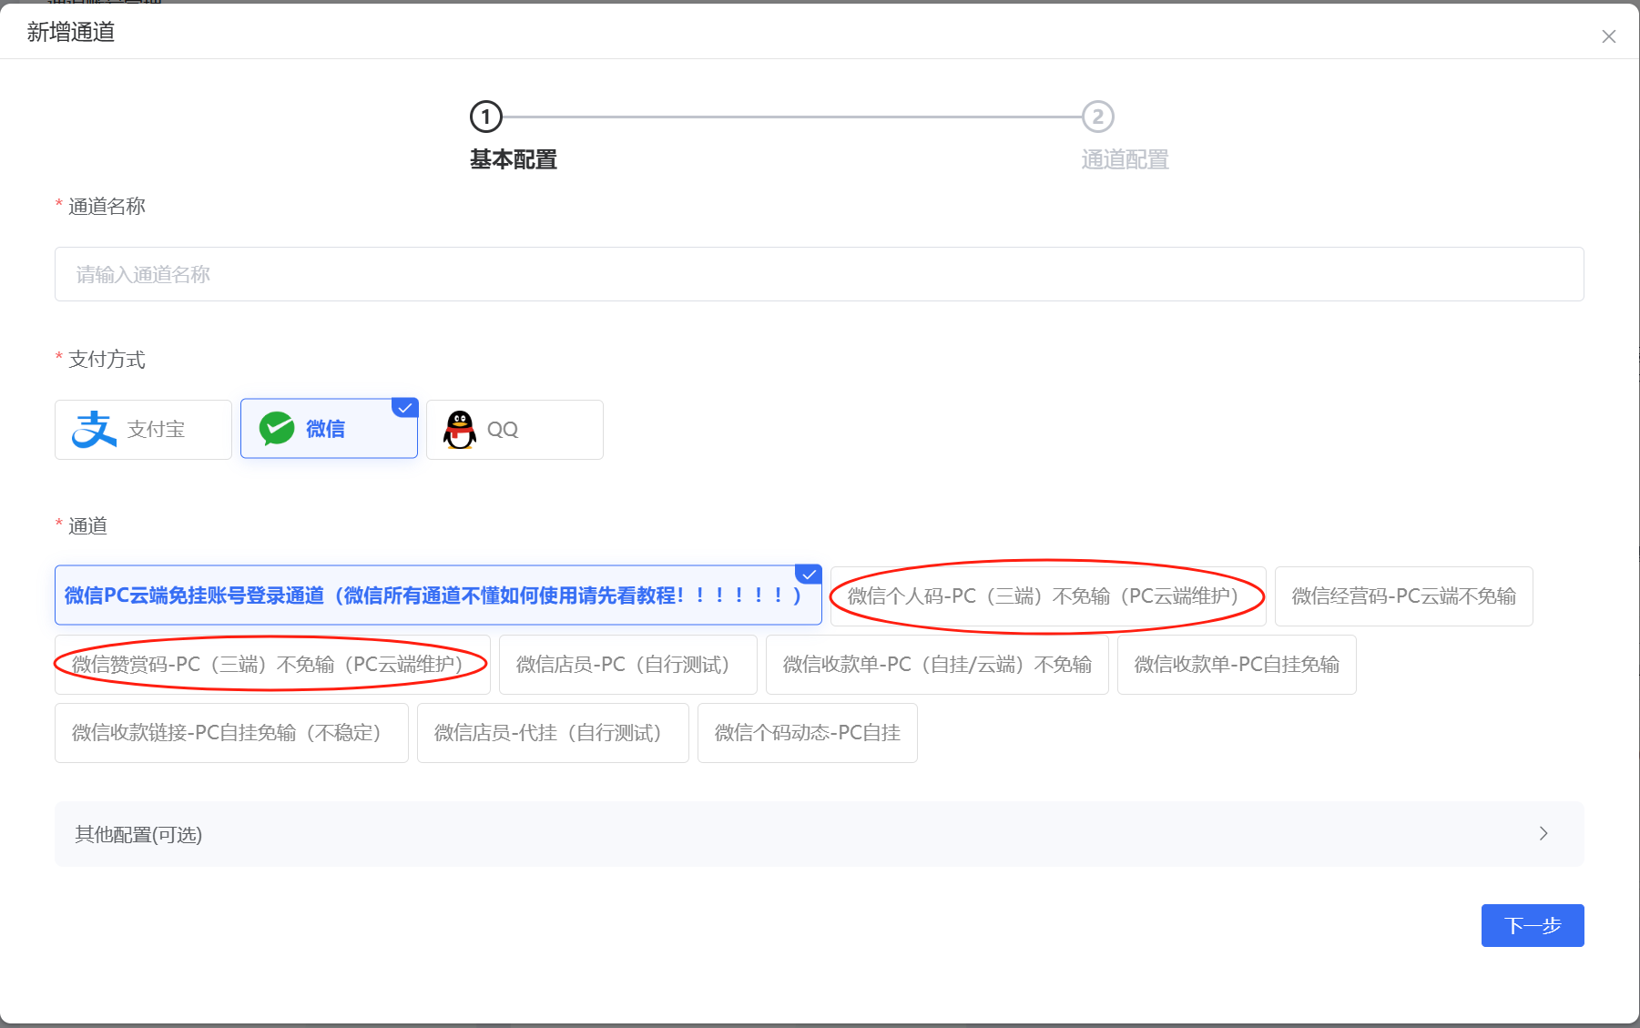Select 微信经营码-PC云端不免输 channel
The width and height of the screenshot is (1640, 1028).
click(x=1403, y=596)
